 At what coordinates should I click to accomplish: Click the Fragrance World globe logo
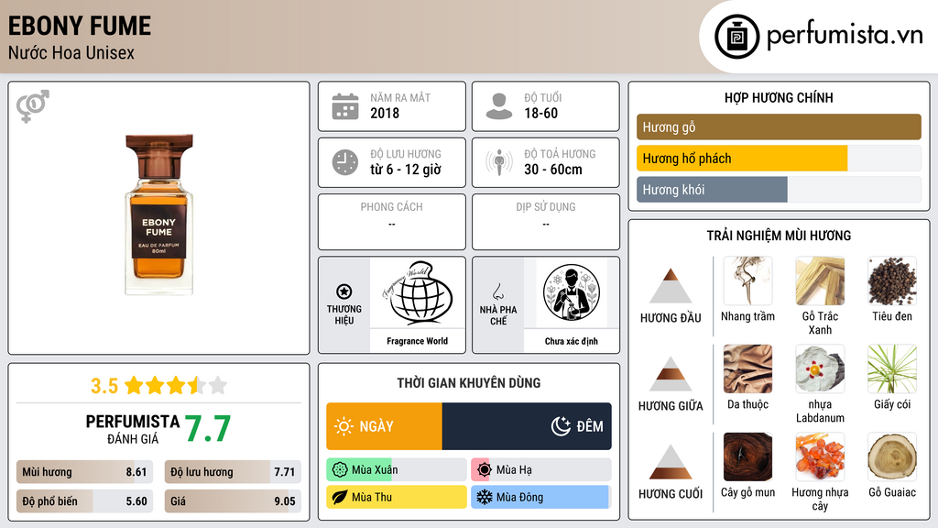pyautogui.click(x=418, y=292)
